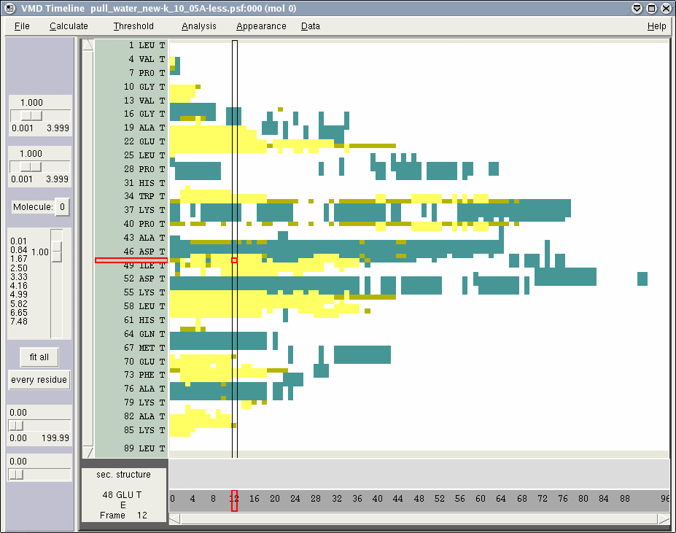This screenshot has width=676, height=533.
Task: Close the VMD Timeline window
Action: tap(666, 8)
